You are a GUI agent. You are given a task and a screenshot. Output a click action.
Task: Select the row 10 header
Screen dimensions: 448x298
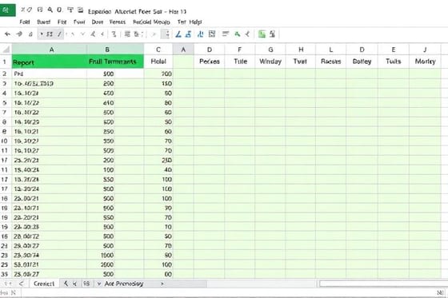[x=5, y=141]
